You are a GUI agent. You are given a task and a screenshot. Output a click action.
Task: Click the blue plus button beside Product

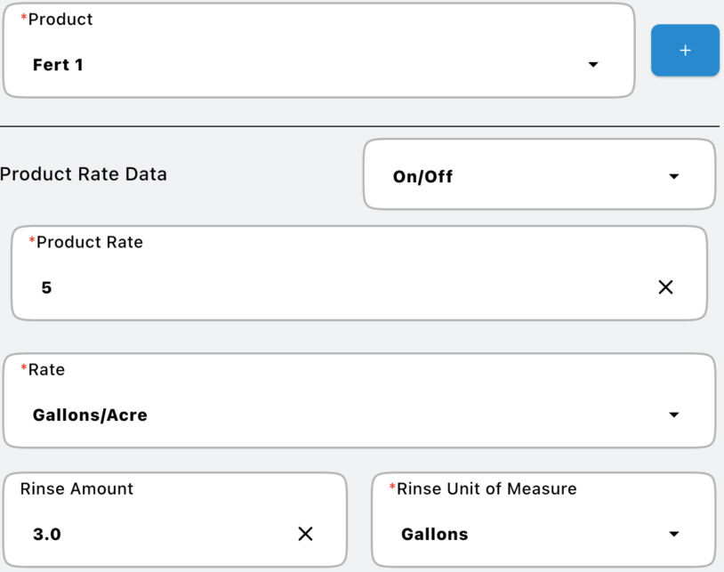(685, 51)
